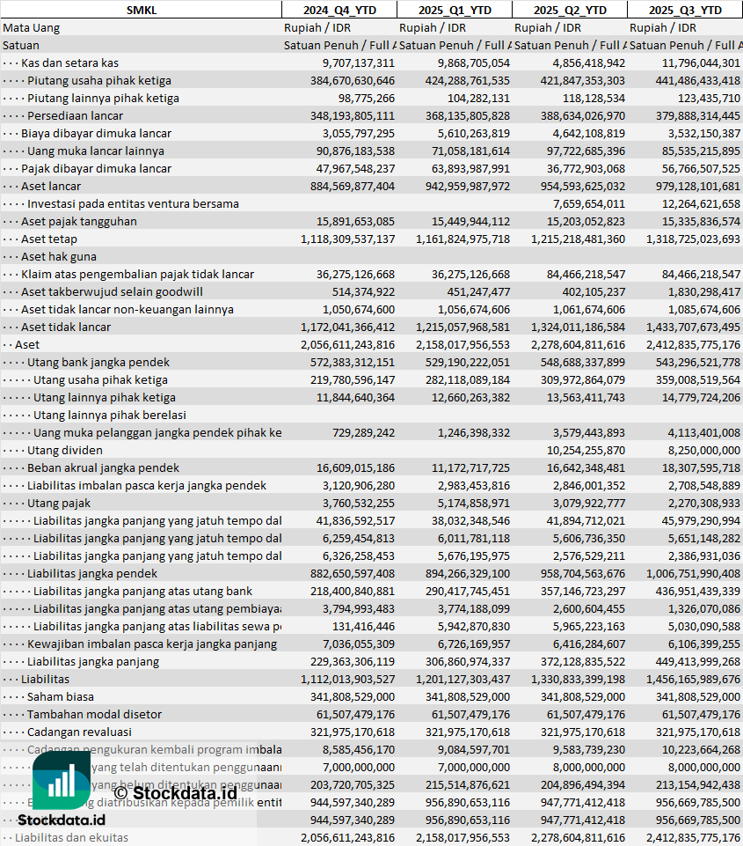Select cell value 290,417,745,451
743x846 pixels.
[468, 592]
